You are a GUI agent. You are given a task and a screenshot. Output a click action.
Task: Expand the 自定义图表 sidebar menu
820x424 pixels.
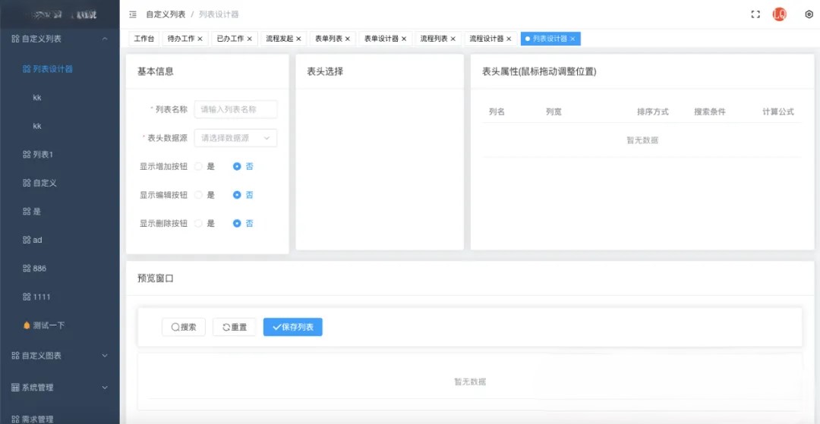coord(105,356)
